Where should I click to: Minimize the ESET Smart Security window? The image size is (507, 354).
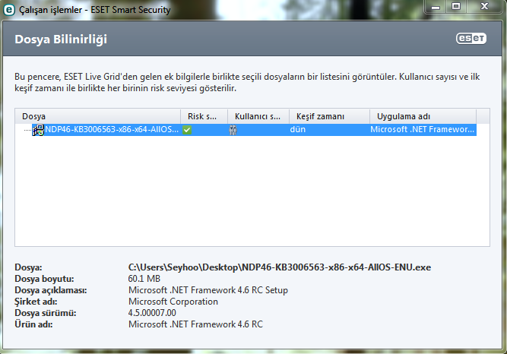pos(436,7)
